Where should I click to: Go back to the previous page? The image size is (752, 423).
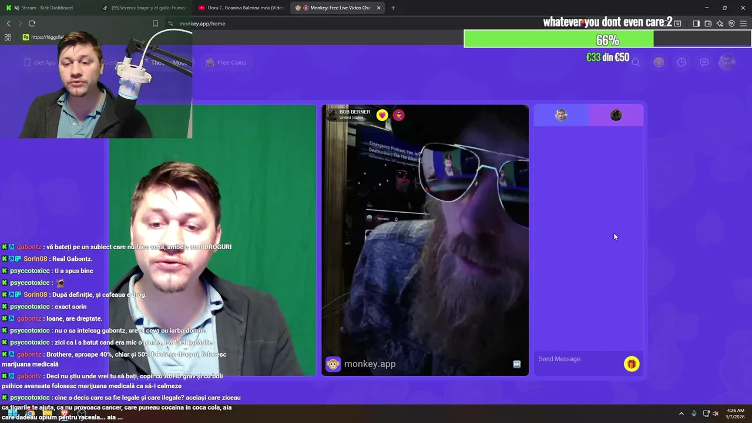click(x=8, y=23)
